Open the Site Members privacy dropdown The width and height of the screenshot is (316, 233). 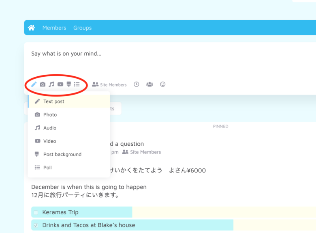tap(109, 84)
